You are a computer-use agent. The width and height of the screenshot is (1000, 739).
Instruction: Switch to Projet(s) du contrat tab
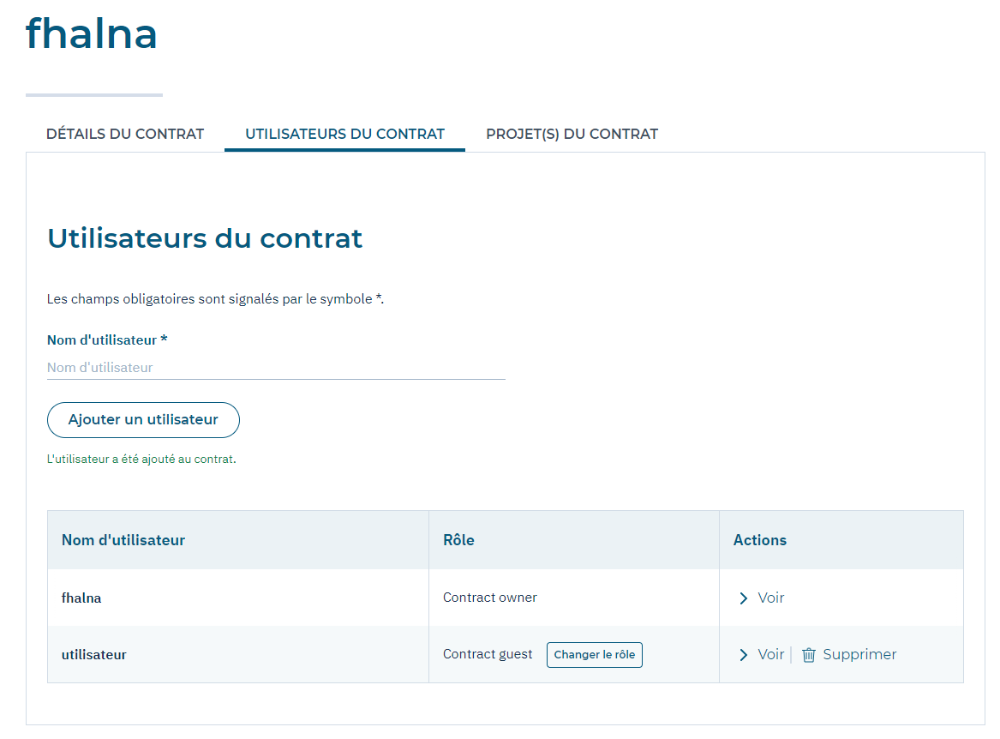click(x=572, y=134)
